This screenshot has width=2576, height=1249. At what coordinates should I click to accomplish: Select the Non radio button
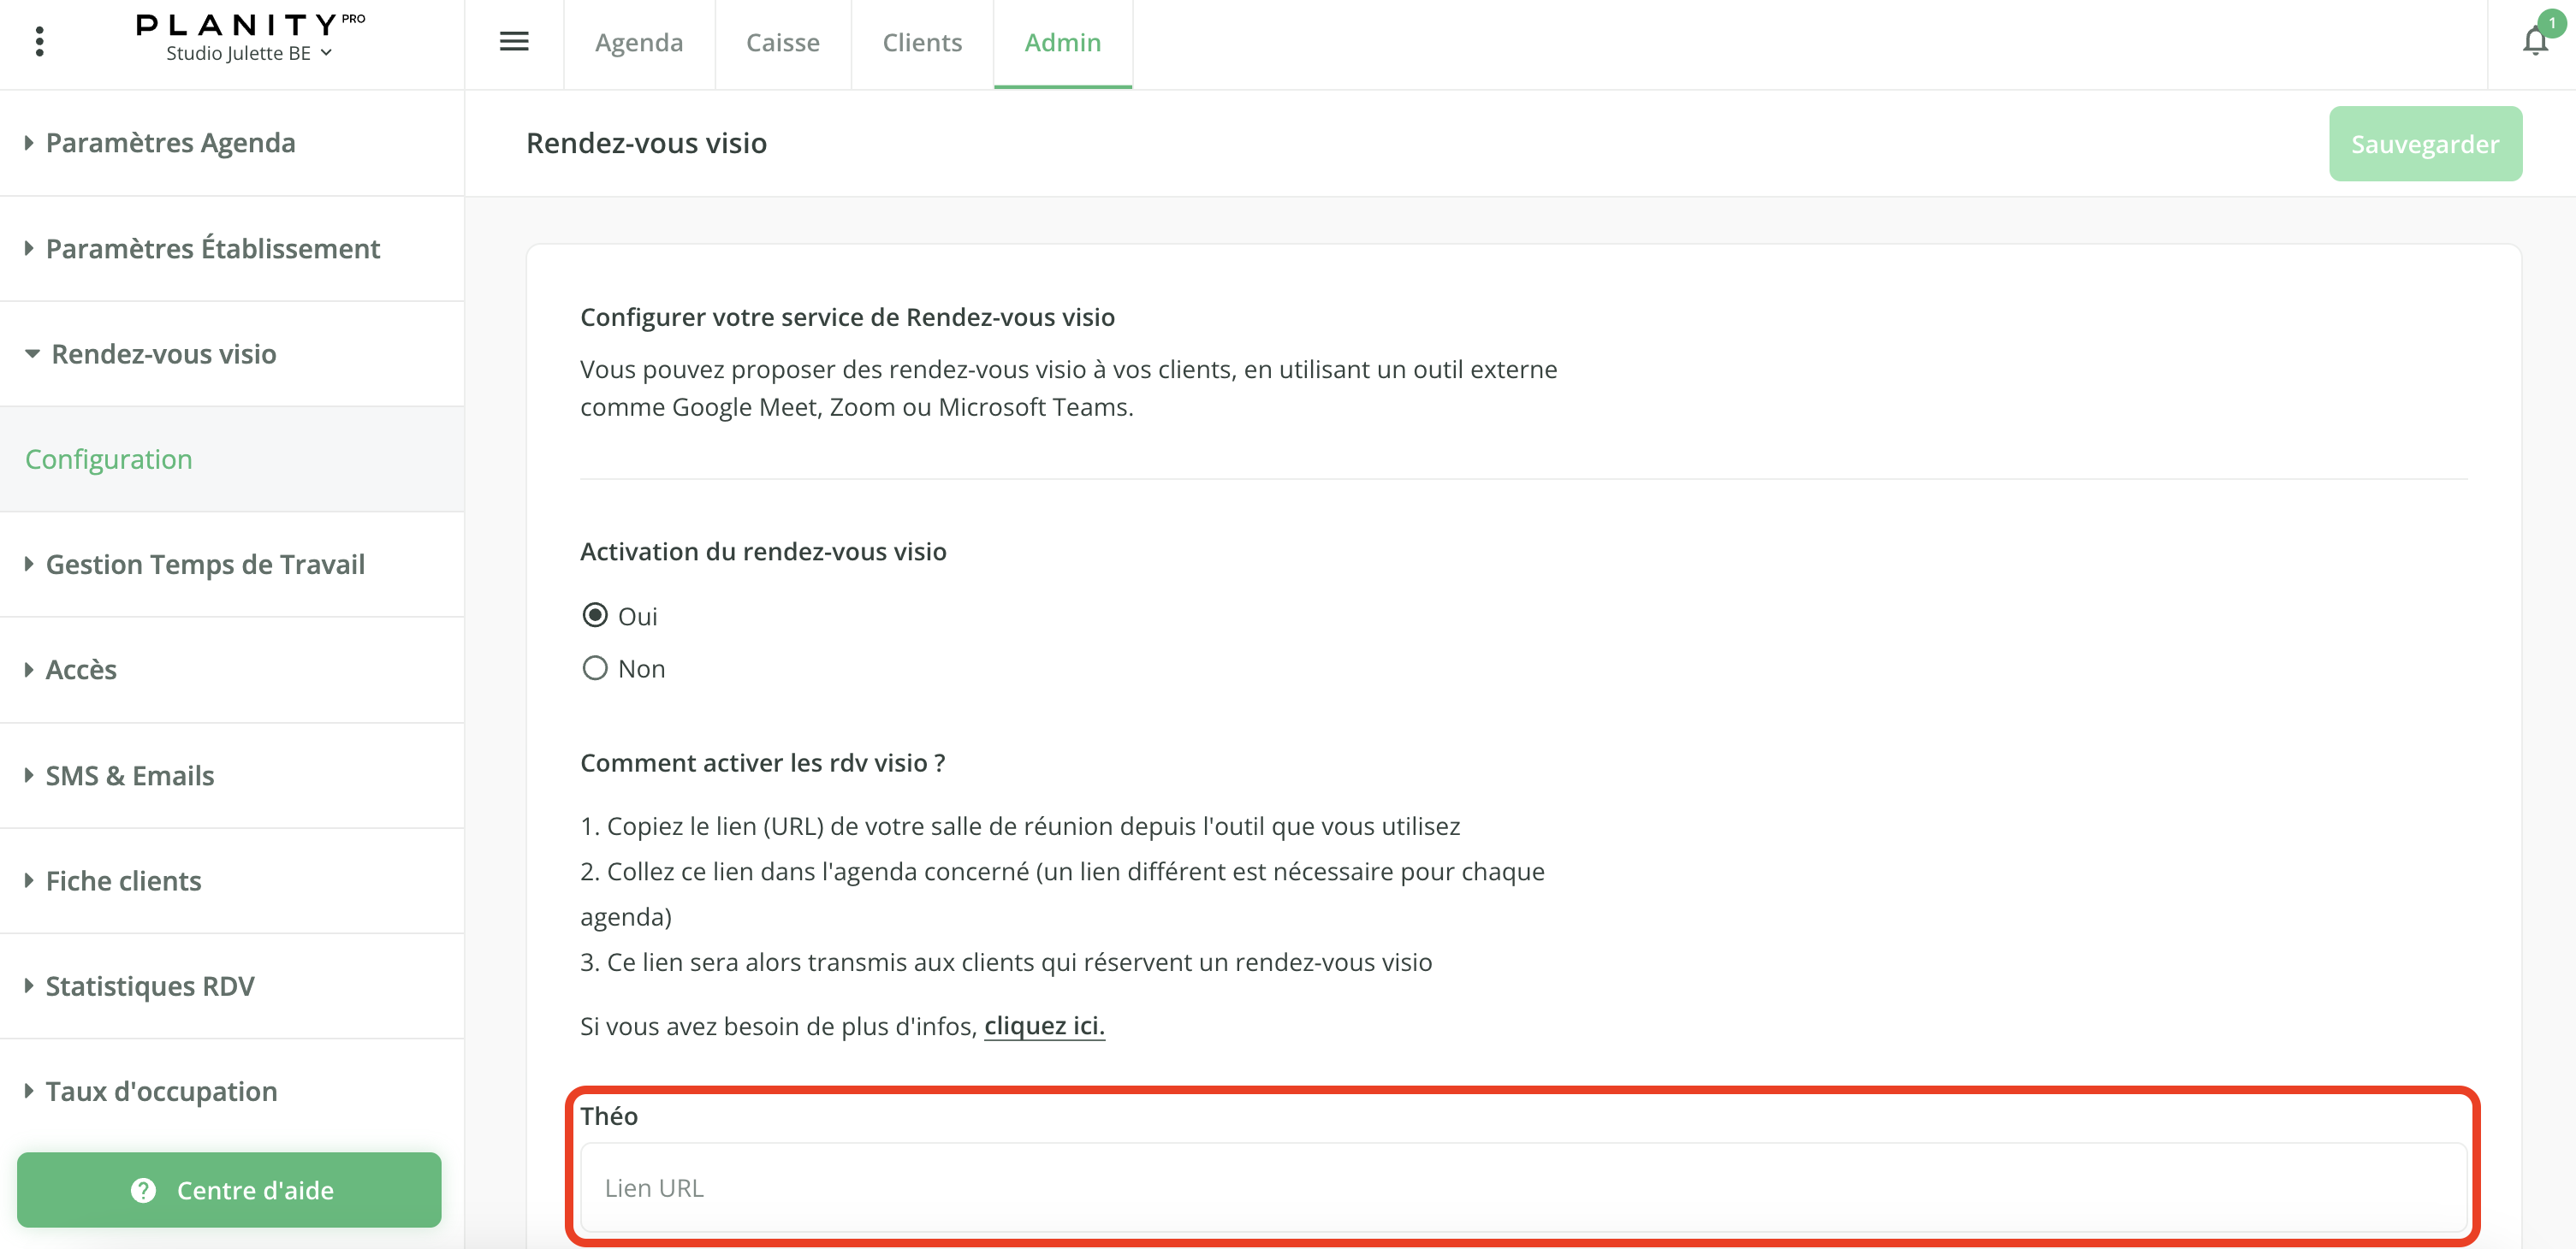(x=595, y=668)
